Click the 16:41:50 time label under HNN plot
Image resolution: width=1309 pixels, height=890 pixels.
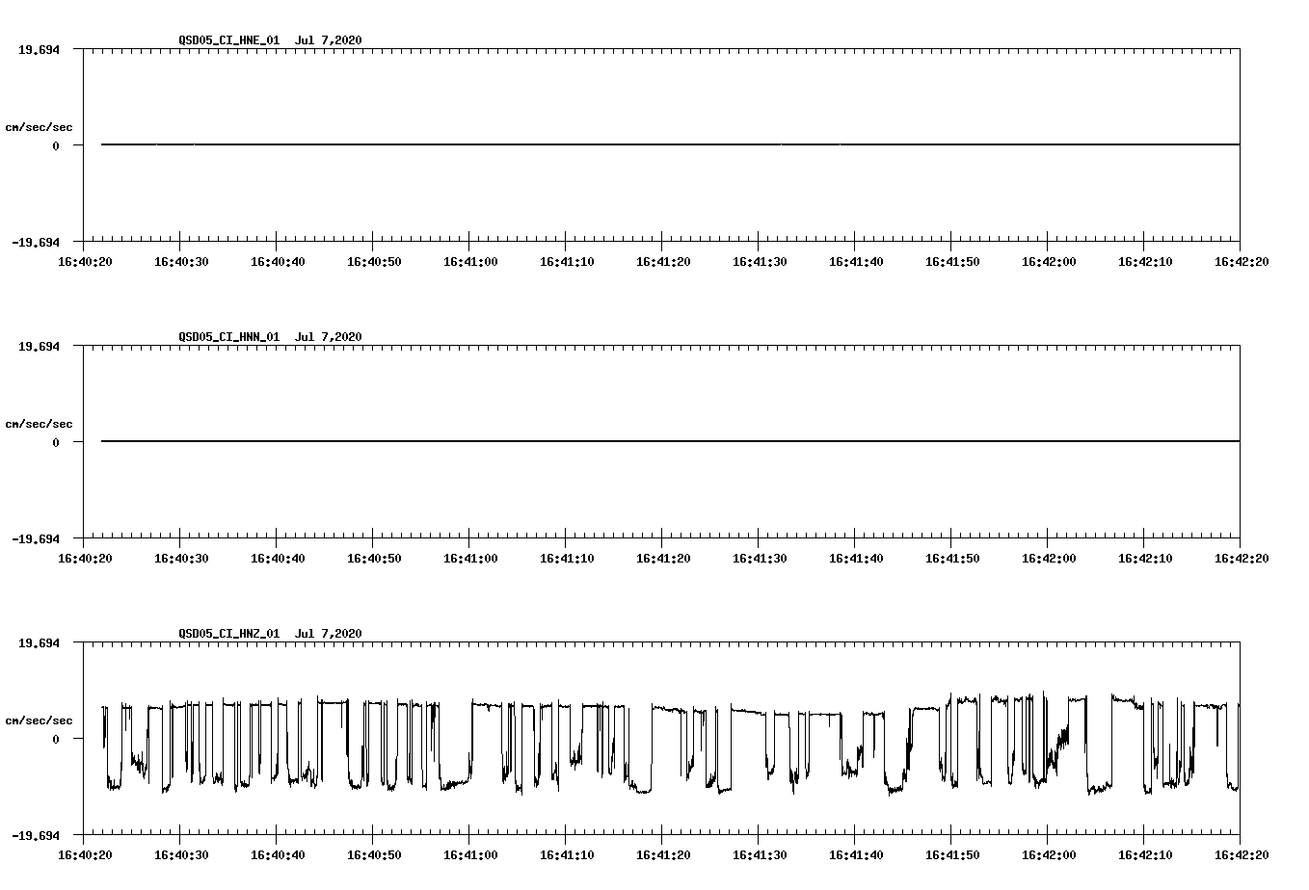coord(952,559)
